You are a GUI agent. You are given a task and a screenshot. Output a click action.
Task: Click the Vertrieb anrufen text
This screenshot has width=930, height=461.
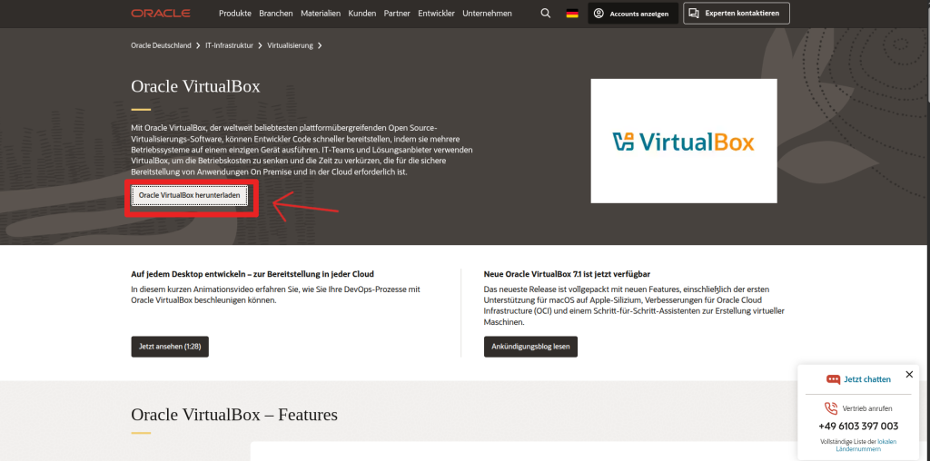click(867, 408)
